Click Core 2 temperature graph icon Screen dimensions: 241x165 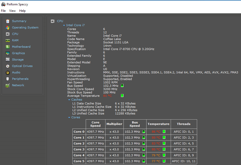(164, 143)
